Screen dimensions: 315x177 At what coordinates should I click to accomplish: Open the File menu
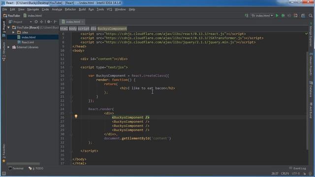point(4,9)
